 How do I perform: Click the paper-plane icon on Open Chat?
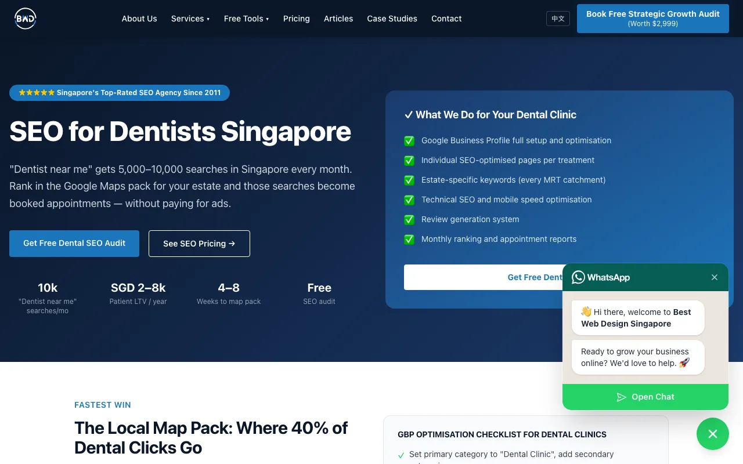621,397
